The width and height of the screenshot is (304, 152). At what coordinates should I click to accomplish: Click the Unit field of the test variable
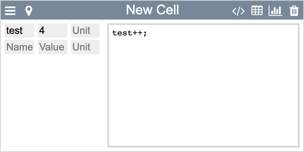click(85, 30)
